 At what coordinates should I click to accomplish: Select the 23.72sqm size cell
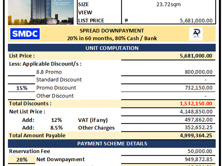tap(169, 4)
